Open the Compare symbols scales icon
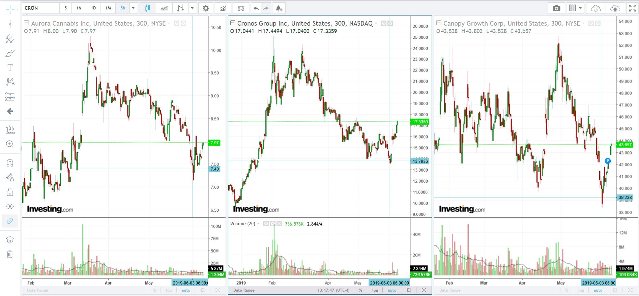 241,8
